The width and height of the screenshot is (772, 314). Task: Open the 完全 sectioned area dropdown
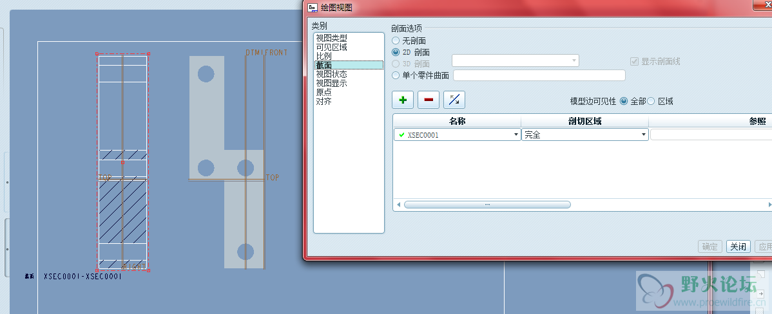tap(644, 134)
